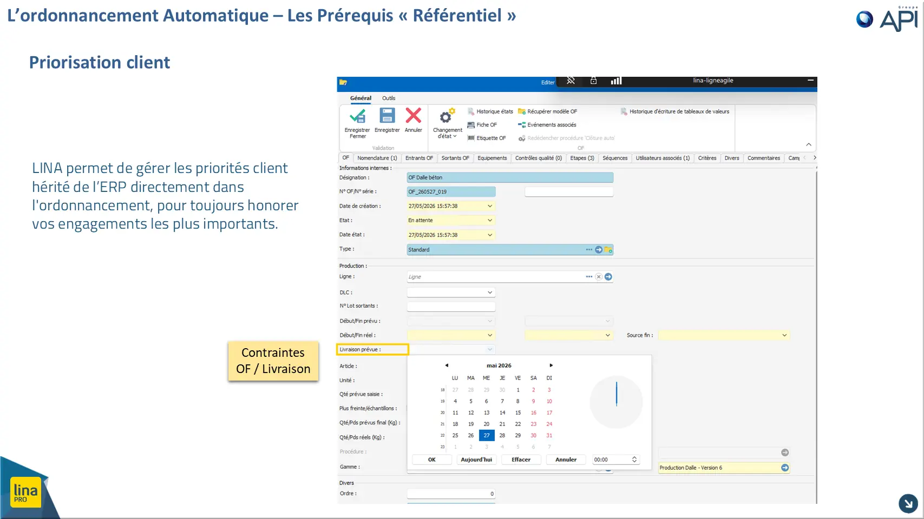Select the Entrants OF tab
The image size is (924, 519).
pos(419,158)
